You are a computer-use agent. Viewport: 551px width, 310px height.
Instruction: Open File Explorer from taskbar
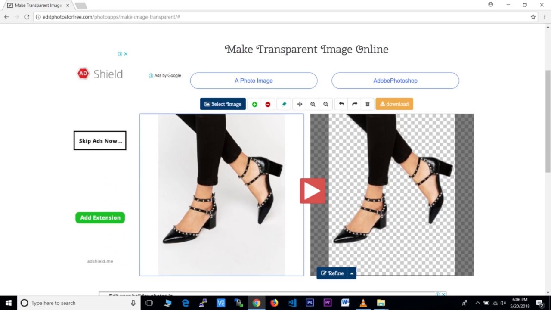click(x=381, y=303)
